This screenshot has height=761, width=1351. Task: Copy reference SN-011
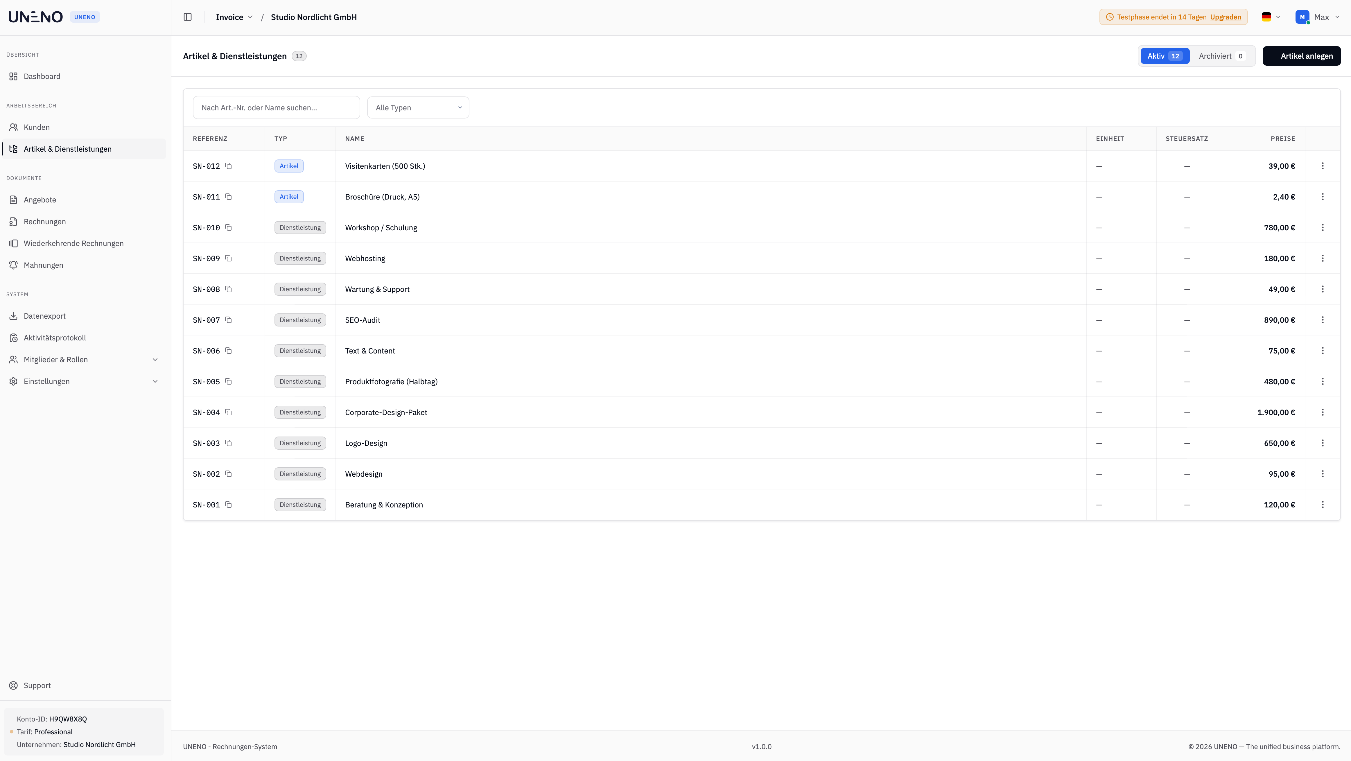click(228, 197)
